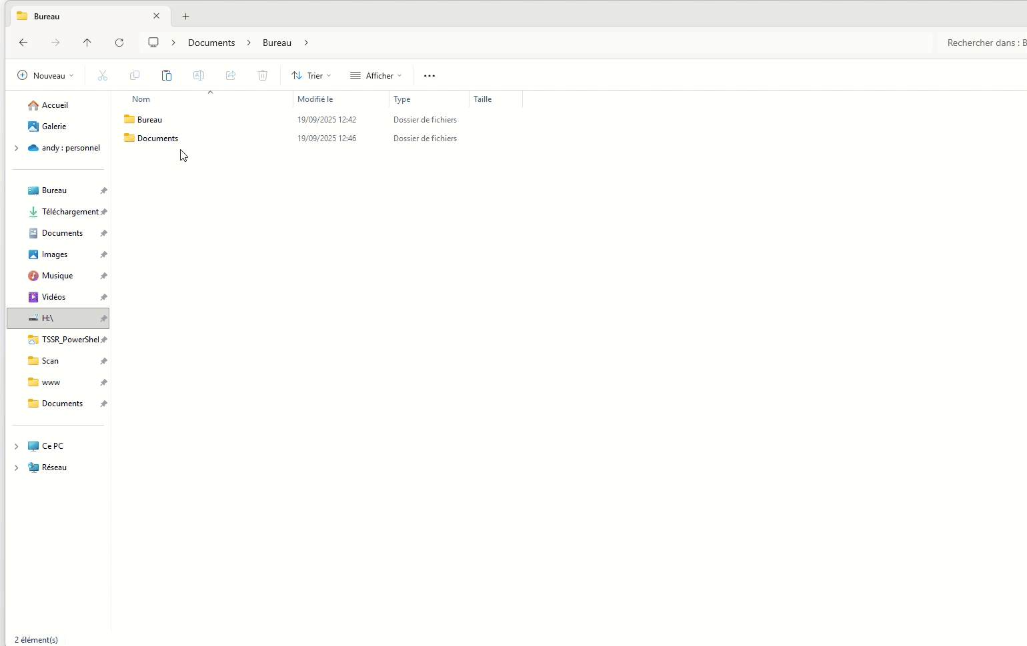Select the Documents folder in file list
The image size is (1027, 646).
(x=157, y=139)
